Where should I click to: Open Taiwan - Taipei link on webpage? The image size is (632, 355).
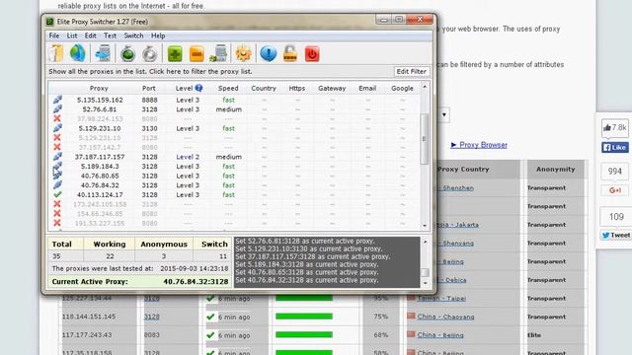[441, 298]
